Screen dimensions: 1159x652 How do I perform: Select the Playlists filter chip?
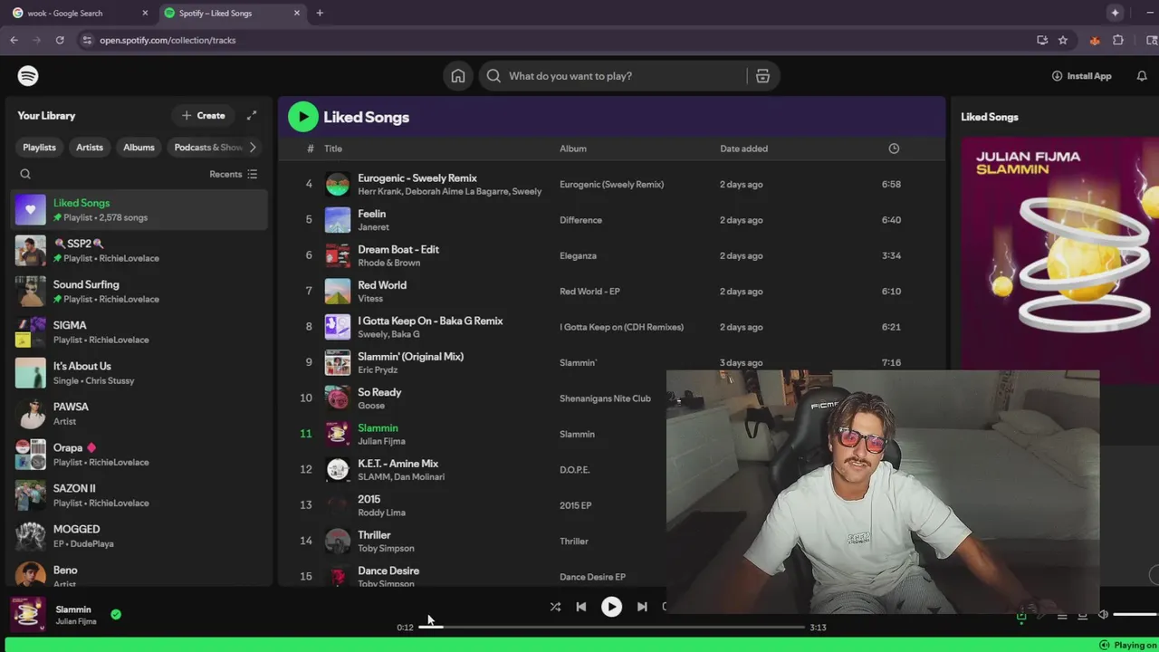39,148
